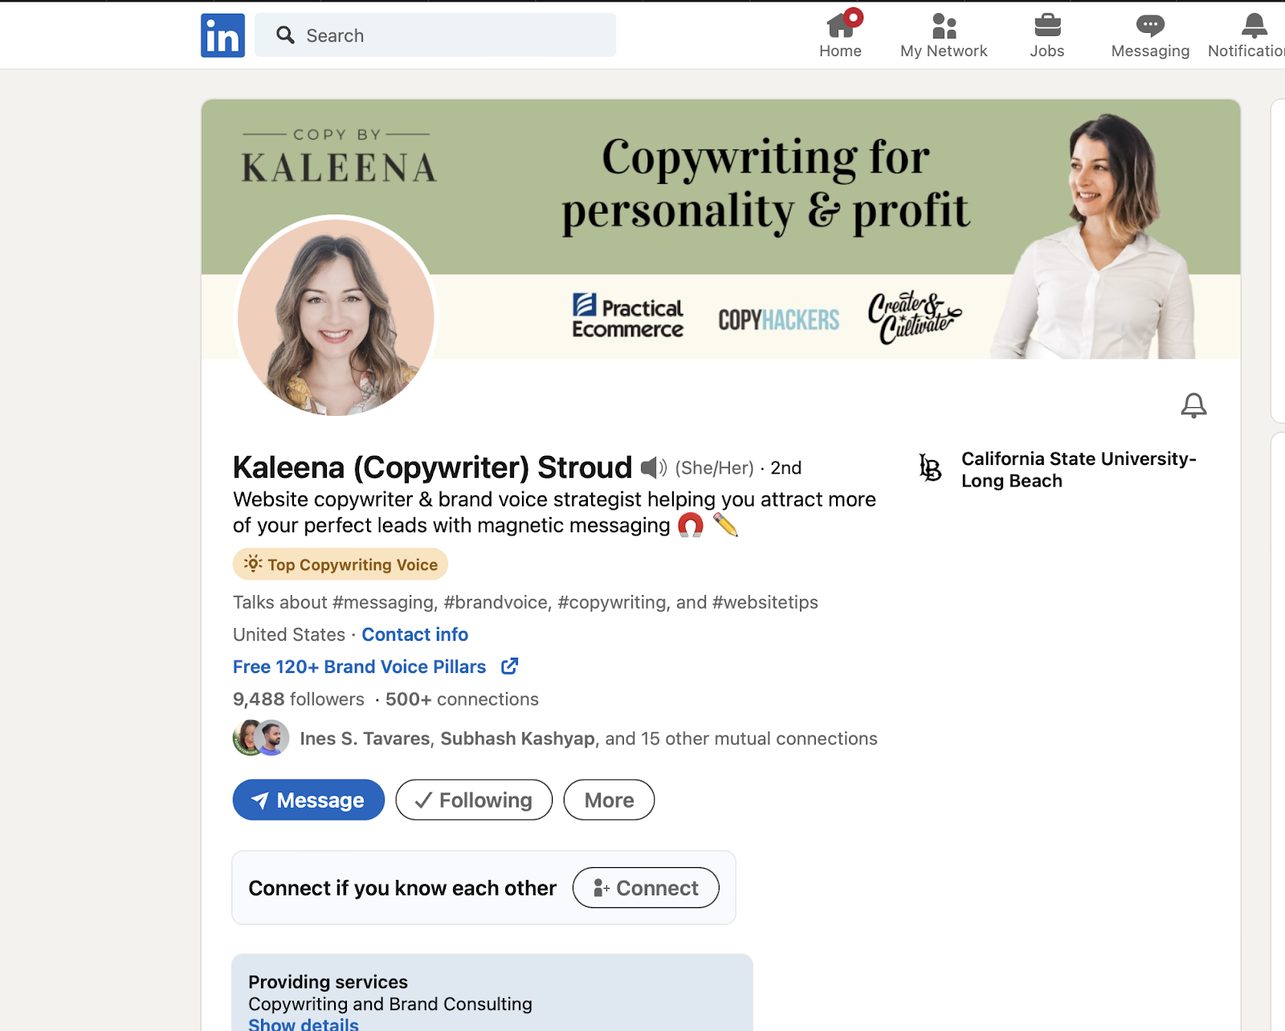Screen dimensions: 1285x1031
Task: Click the Website copywriter headline text
Action: [x=554, y=512]
